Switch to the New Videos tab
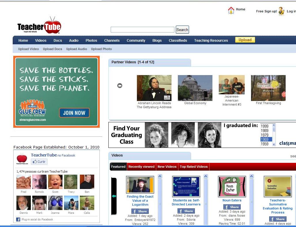 click(x=167, y=167)
